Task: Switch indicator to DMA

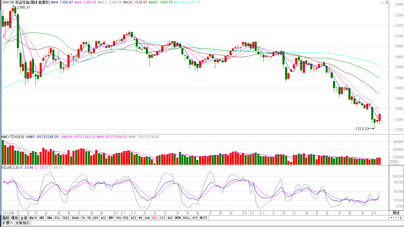Action: coord(50,218)
